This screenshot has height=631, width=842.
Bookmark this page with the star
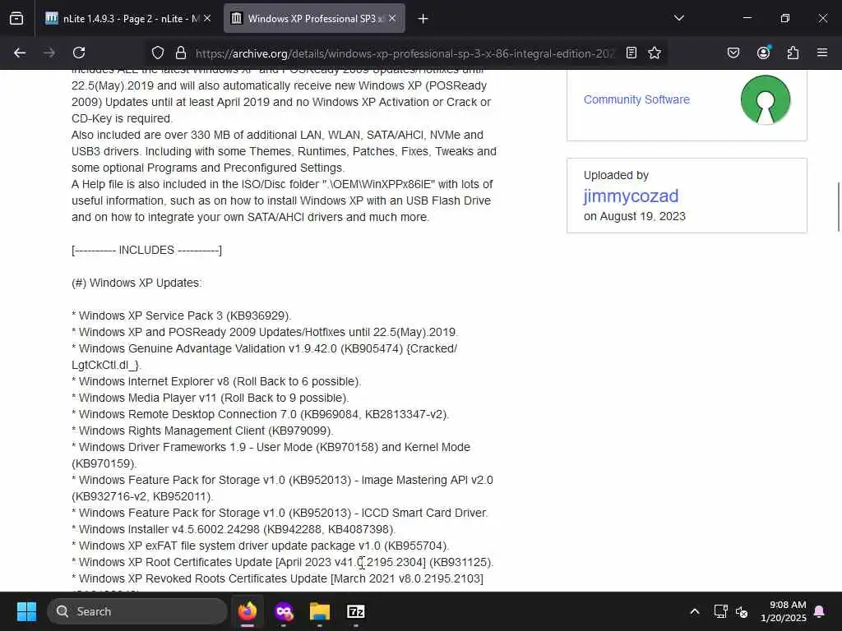(x=654, y=53)
